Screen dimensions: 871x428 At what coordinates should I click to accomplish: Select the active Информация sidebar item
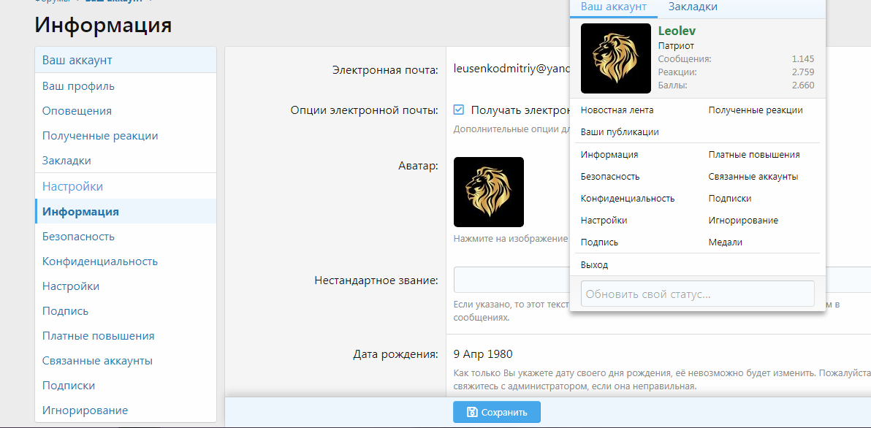pyautogui.click(x=126, y=211)
